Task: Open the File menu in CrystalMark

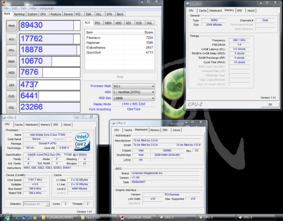Action: 6,8
